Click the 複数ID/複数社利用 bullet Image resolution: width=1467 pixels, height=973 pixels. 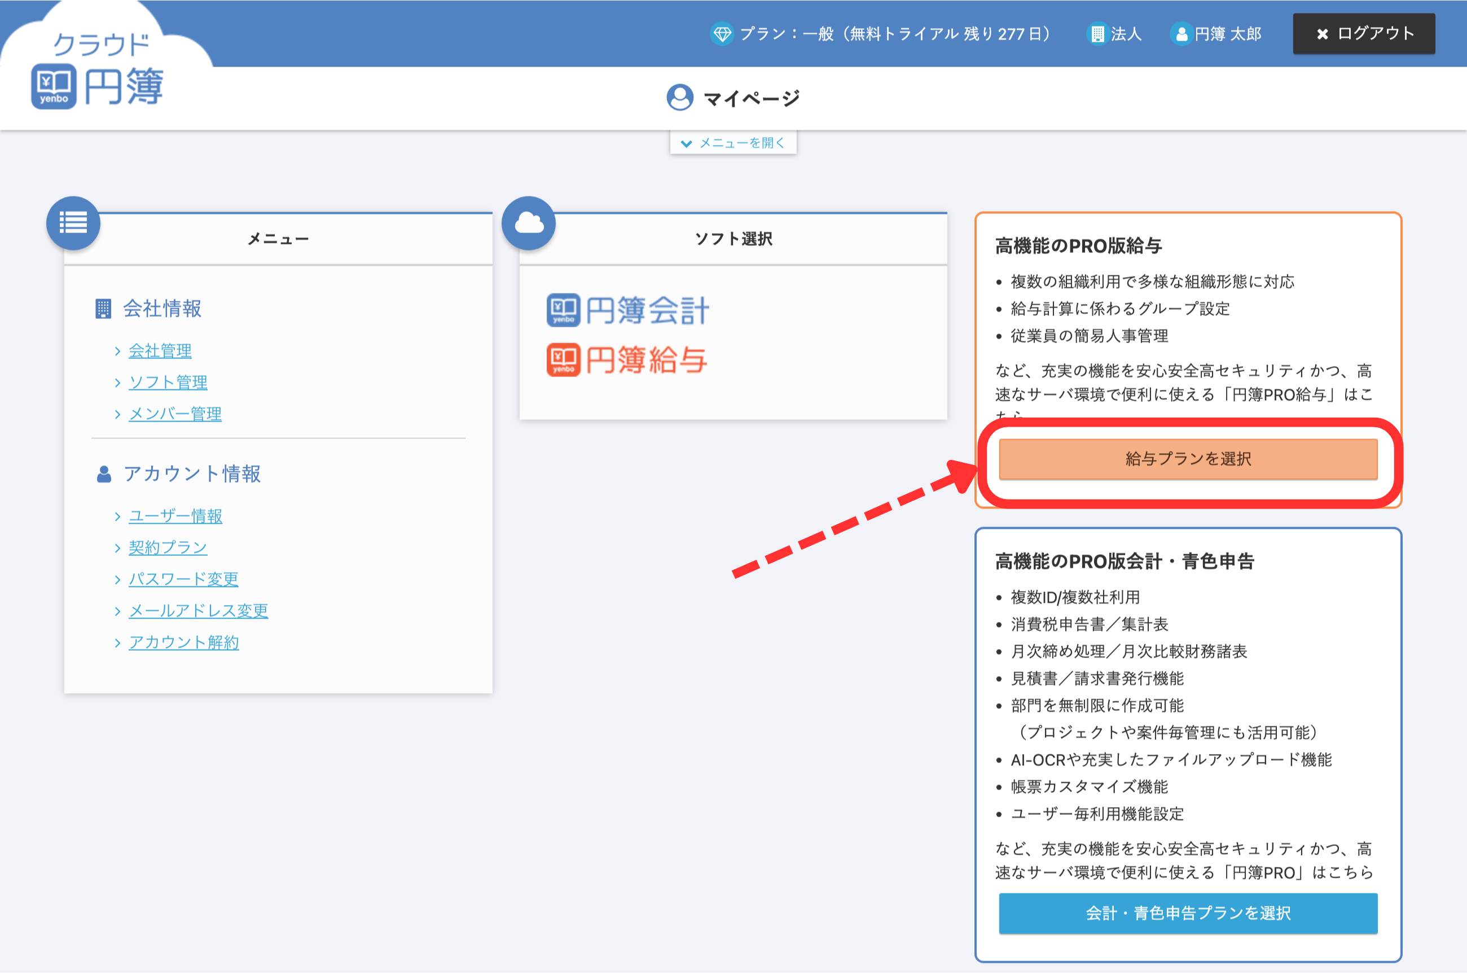coord(1075,597)
